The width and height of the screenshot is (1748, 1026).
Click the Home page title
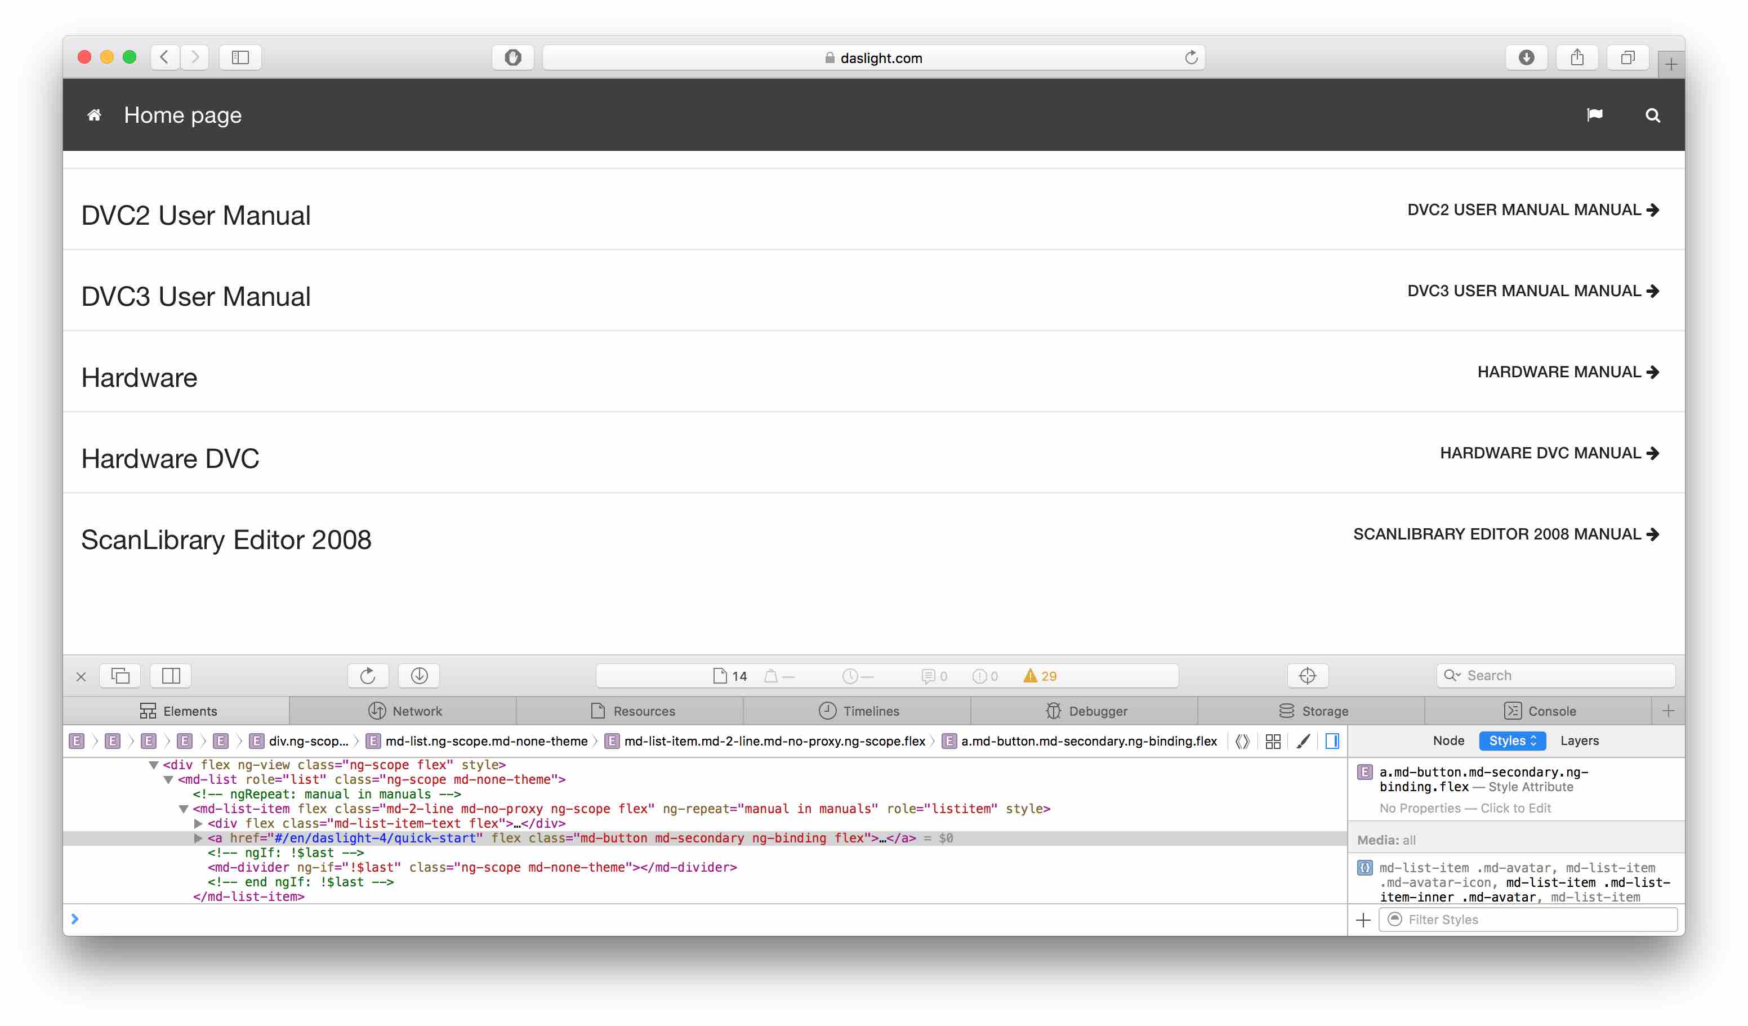coord(182,115)
